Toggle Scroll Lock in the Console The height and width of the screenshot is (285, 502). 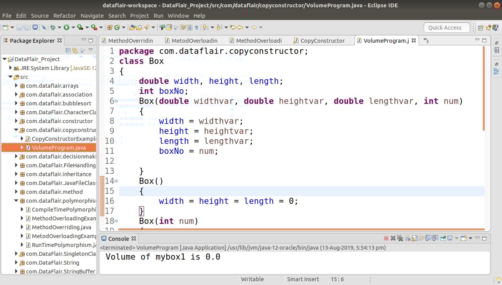point(414,238)
